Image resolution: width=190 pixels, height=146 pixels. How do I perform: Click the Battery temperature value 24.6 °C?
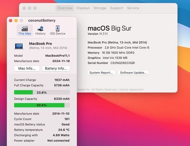coord(64,130)
